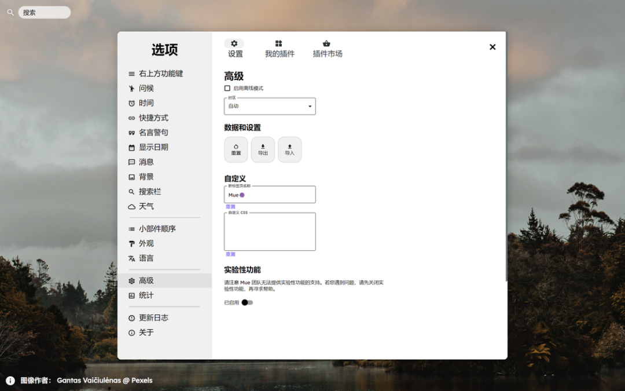625x391 pixels.
Task: Open the 天气 settings section
Action: tap(164, 207)
